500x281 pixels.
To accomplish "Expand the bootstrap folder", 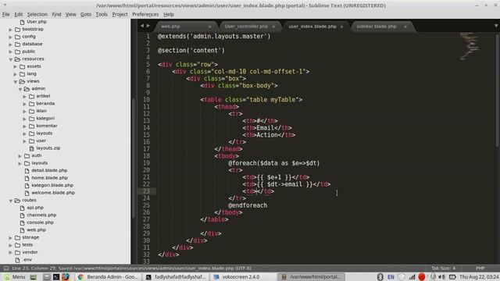I will pyautogui.click(x=10, y=30).
